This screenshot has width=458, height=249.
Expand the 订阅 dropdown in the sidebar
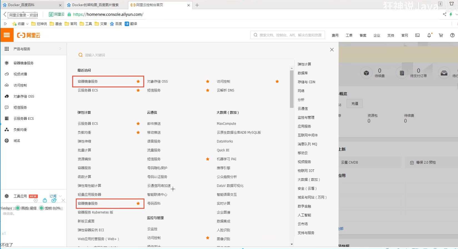pos(60,196)
